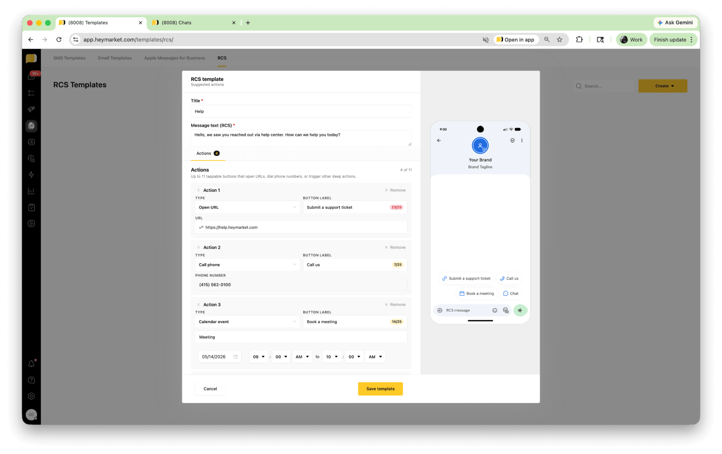This screenshot has width=722, height=454.
Task: Switch to Apple Messages for Business tab
Action: pyautogui.click(x=174, y=58)
